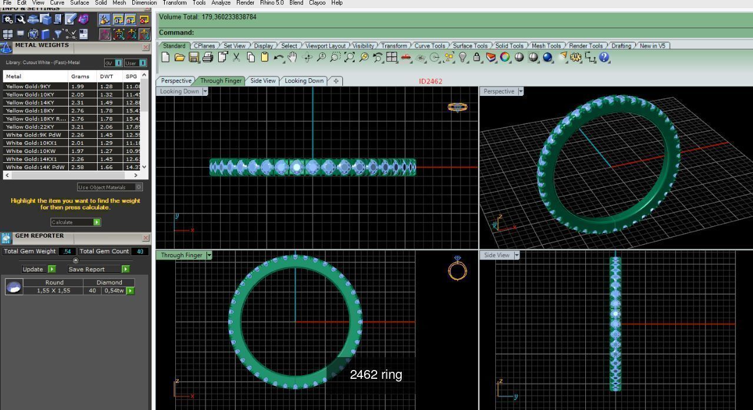Select the Yellow Gold:22KY row
The width and height of the screenshot is (753, 410).
coord(72,126)
